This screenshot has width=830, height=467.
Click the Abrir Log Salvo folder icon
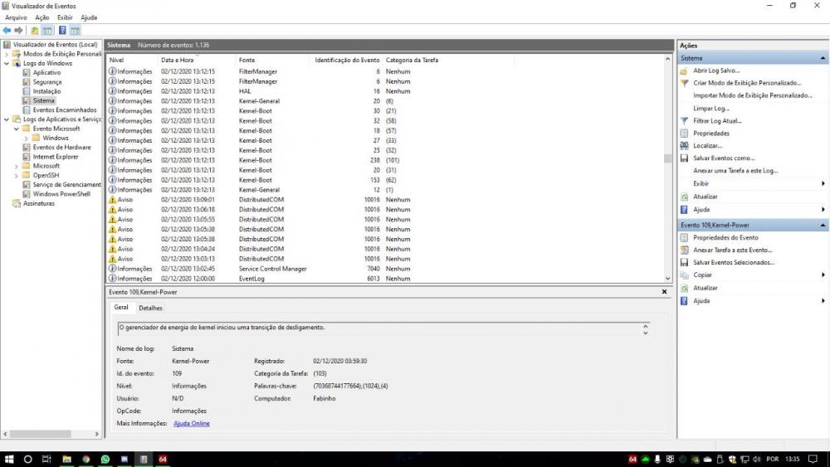[684, 71]
